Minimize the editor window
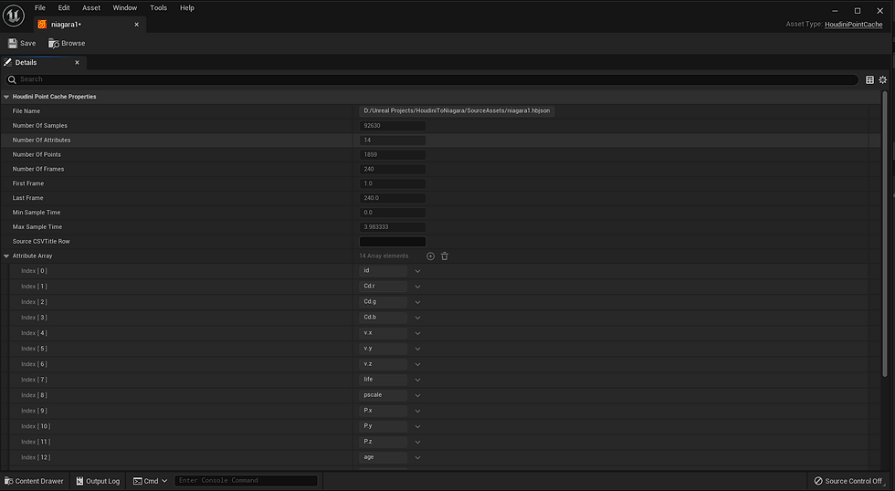Screen dimensions: 895x491 pyautogui.click(x=835, y=11)
